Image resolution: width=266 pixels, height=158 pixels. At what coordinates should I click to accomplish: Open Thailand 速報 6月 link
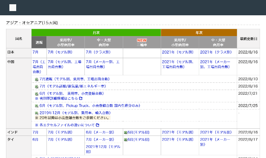(35, 139)
